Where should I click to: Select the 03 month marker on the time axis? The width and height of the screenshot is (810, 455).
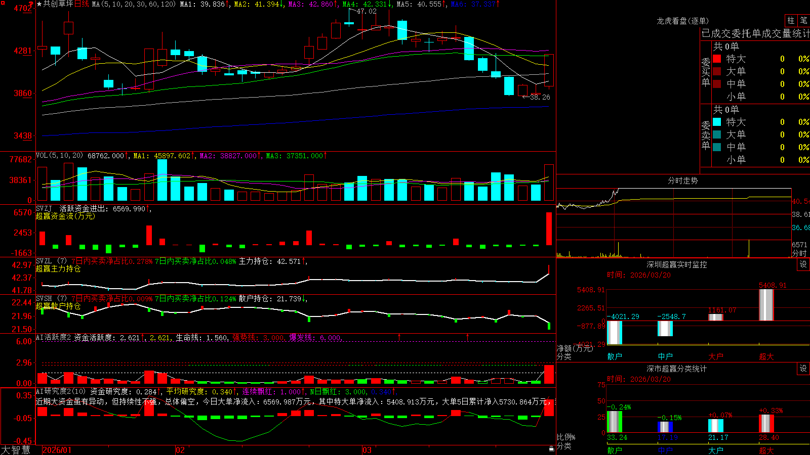(367, 450)
